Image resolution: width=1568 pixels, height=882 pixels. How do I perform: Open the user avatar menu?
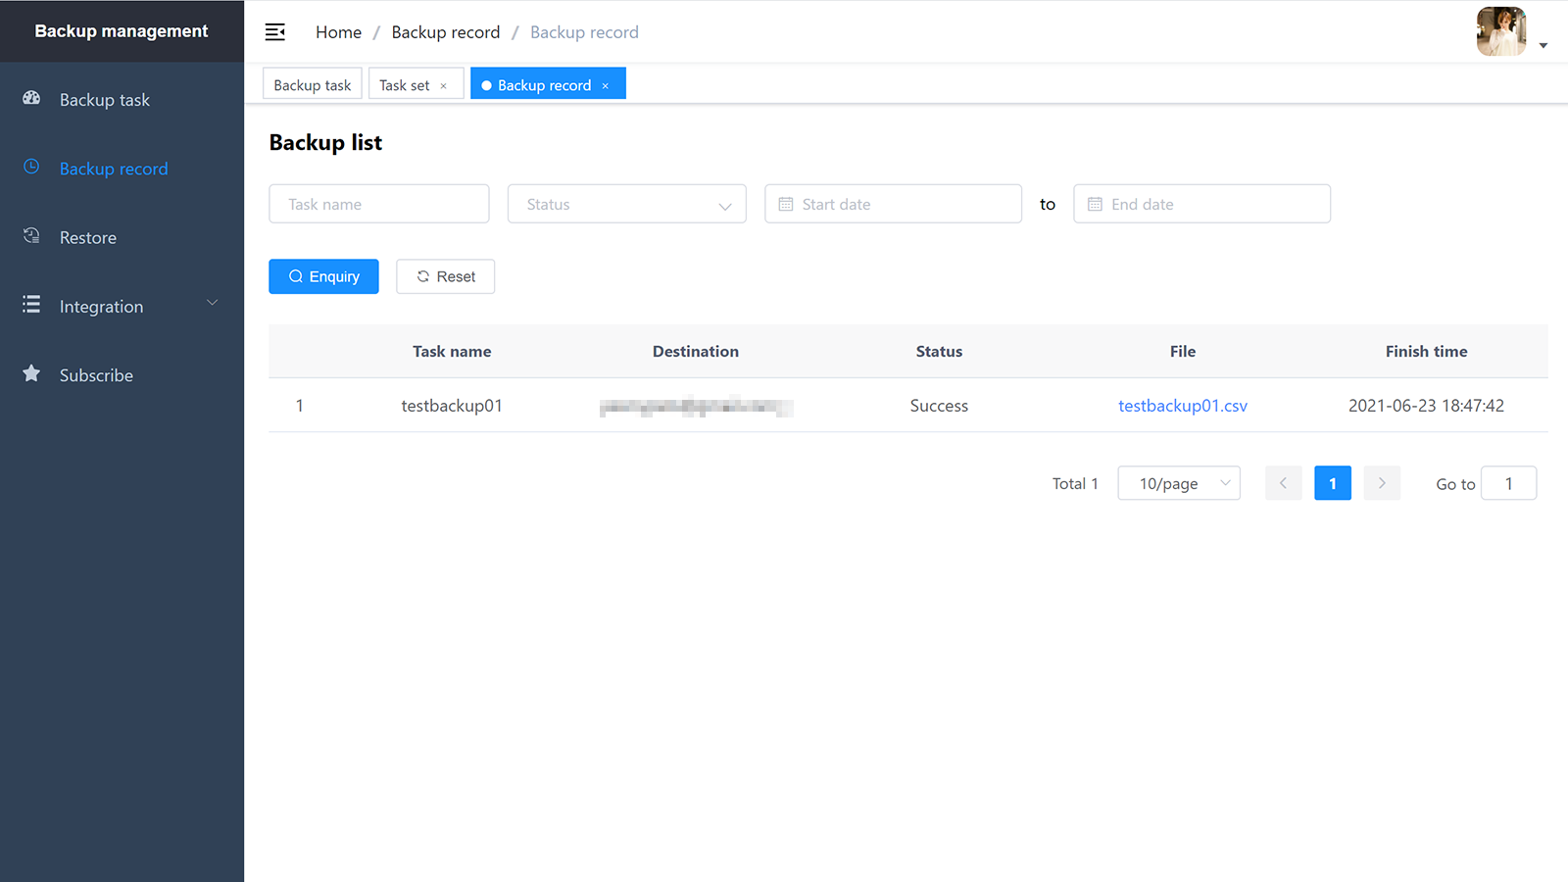pyautogui.click(x=1501, y=31)
